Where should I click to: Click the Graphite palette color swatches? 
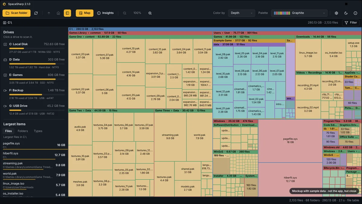click(x=282, y=13)
